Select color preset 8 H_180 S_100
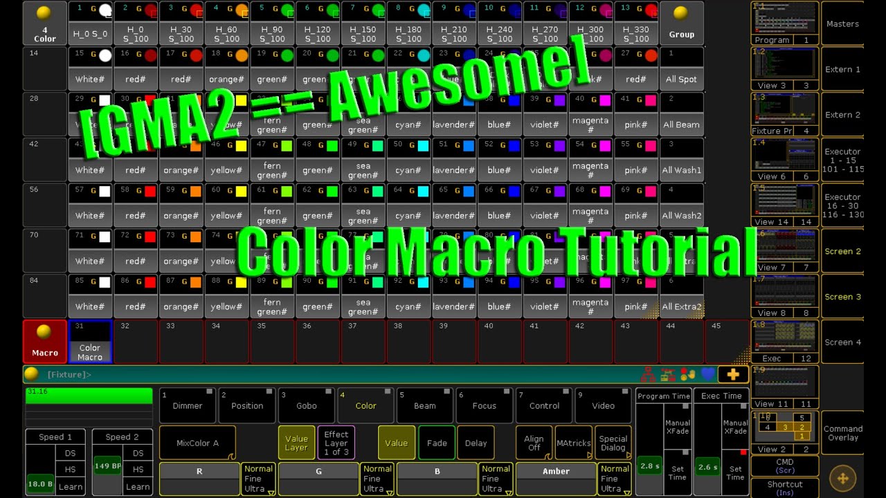This screenshot has width=886, height=498. pos(408,23)
